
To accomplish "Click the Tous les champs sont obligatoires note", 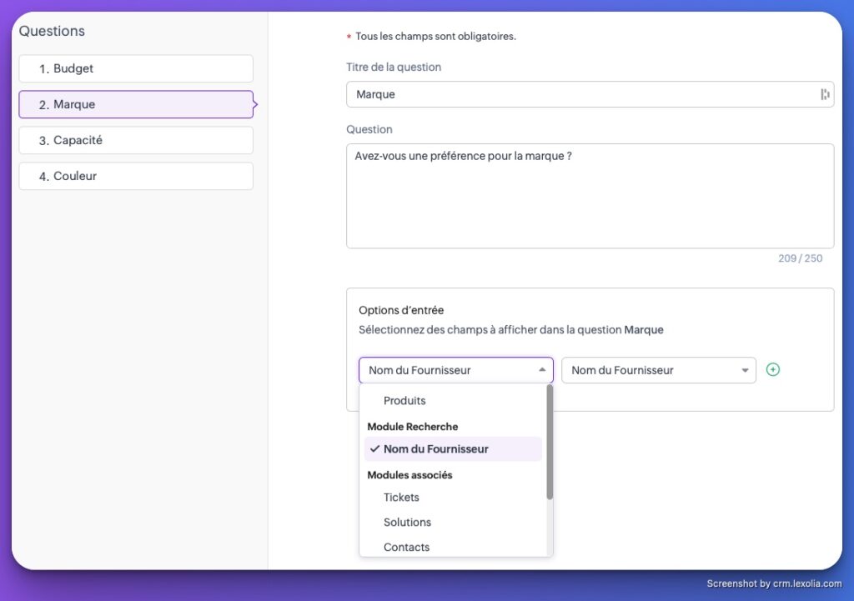I will coord(435,37).
